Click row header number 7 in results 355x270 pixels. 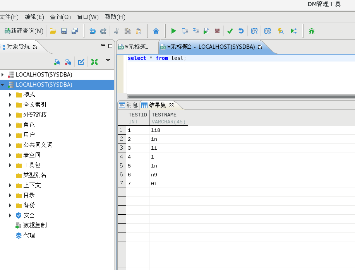click(122, 183)
